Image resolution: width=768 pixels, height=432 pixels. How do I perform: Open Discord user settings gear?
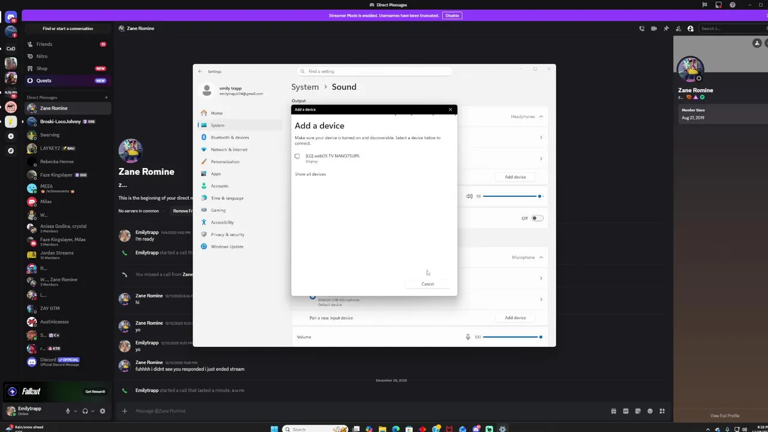(103, 411)
